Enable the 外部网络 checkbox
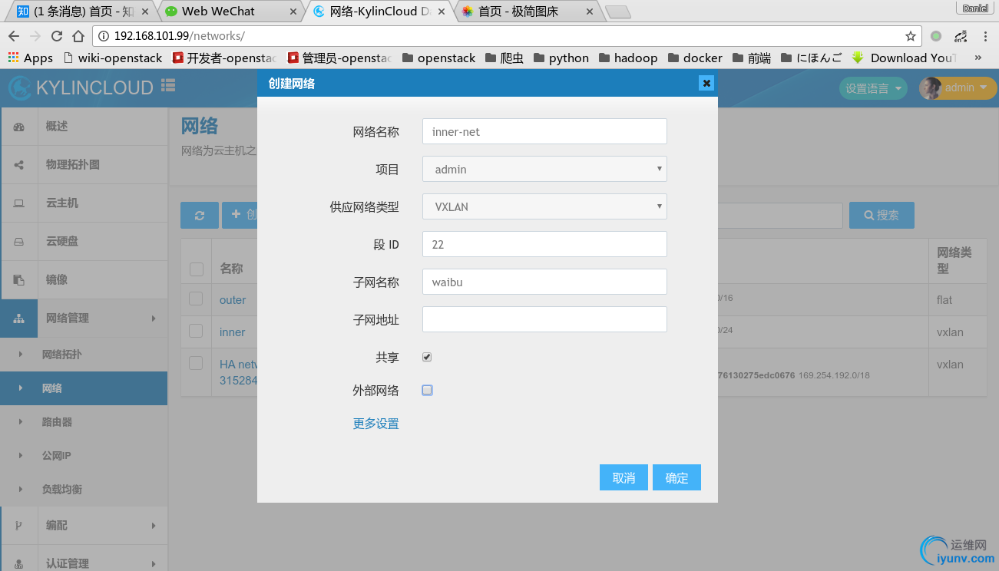This screenshot has width=999, height=571. (x=427, y=390)
